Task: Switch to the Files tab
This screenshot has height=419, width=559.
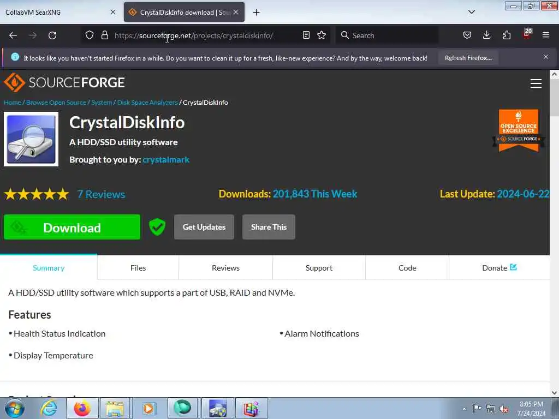Action: pyautogui.click(x=138, y=267)
